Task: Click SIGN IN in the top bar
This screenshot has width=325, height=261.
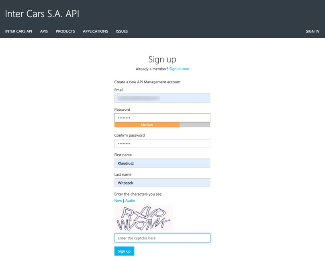Action: [313, 31]
